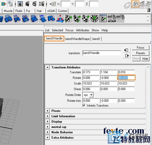The width and height of the screenshot is (152, 145).
Task: Expand the Display section
Action: pyautogui.click(x=48, y=121)
